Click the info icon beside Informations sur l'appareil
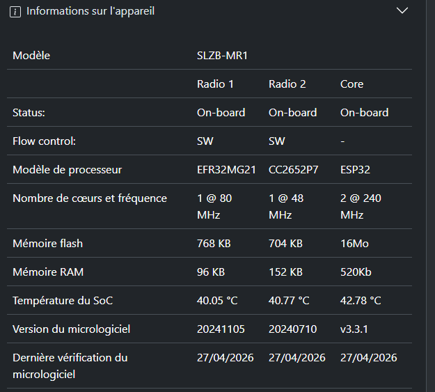435x392 pixels. (15, 12)
